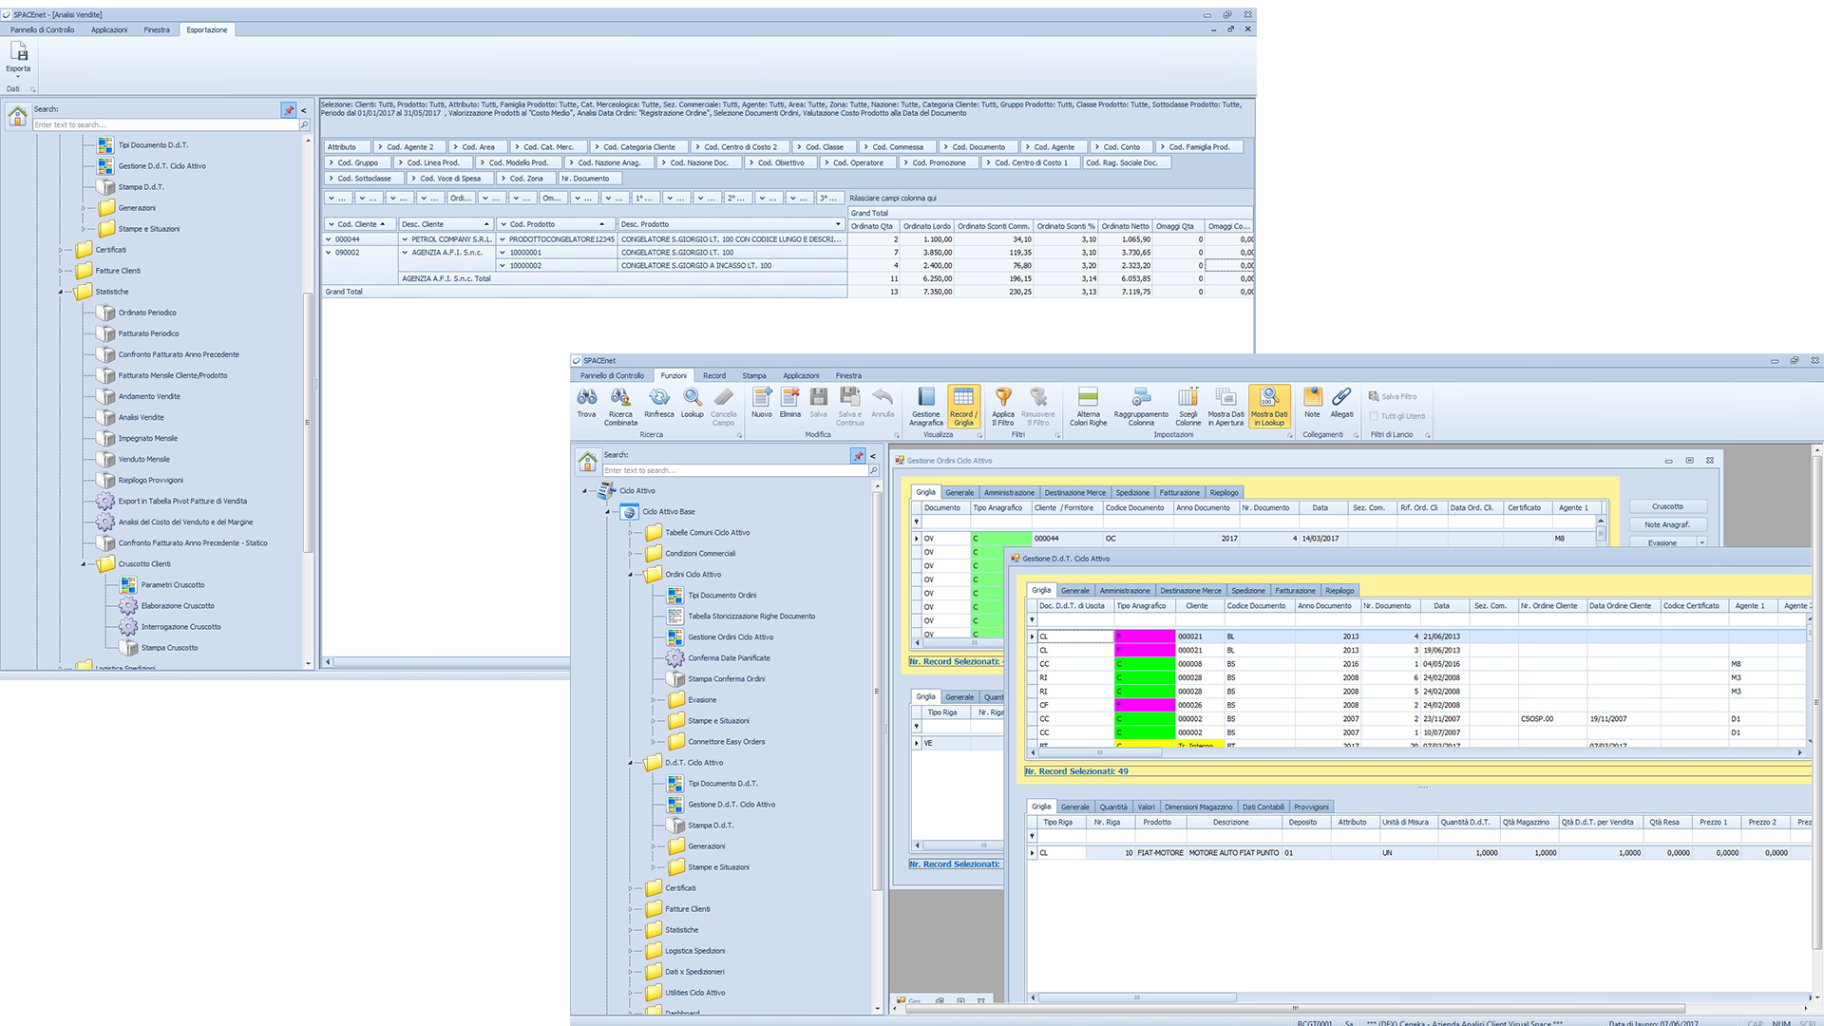Click the Cruscotto button
This screenshot has width=1824, height=1026.
(1667, 506)
